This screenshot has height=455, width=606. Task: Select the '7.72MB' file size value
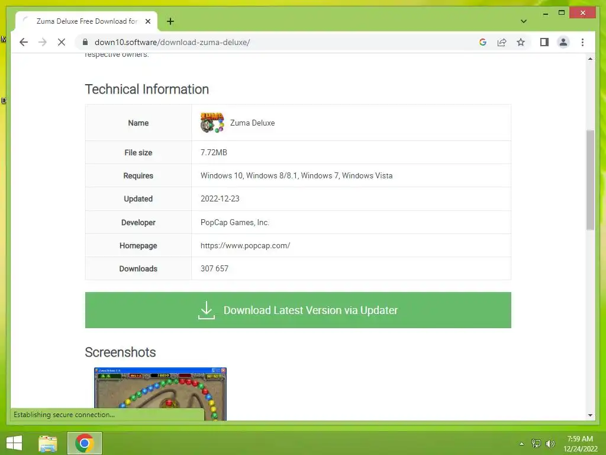coord(214,152)
